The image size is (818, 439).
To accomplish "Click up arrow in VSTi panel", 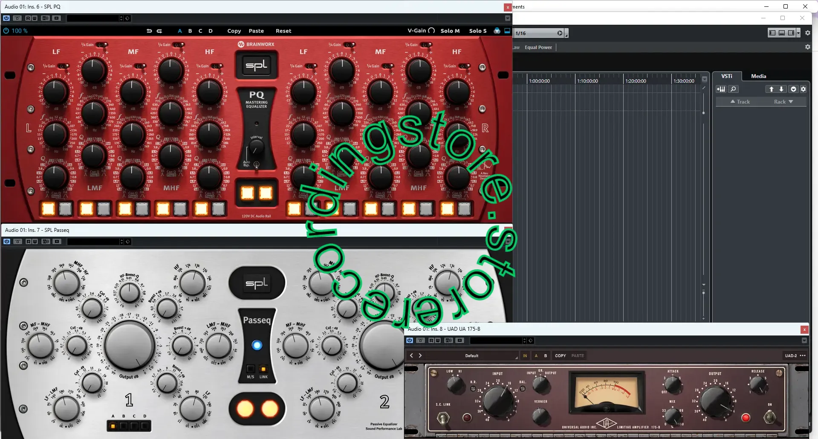I will tap(771, 89).
